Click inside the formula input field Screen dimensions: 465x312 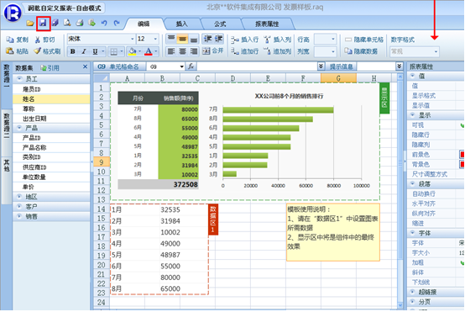coord(257,66)
